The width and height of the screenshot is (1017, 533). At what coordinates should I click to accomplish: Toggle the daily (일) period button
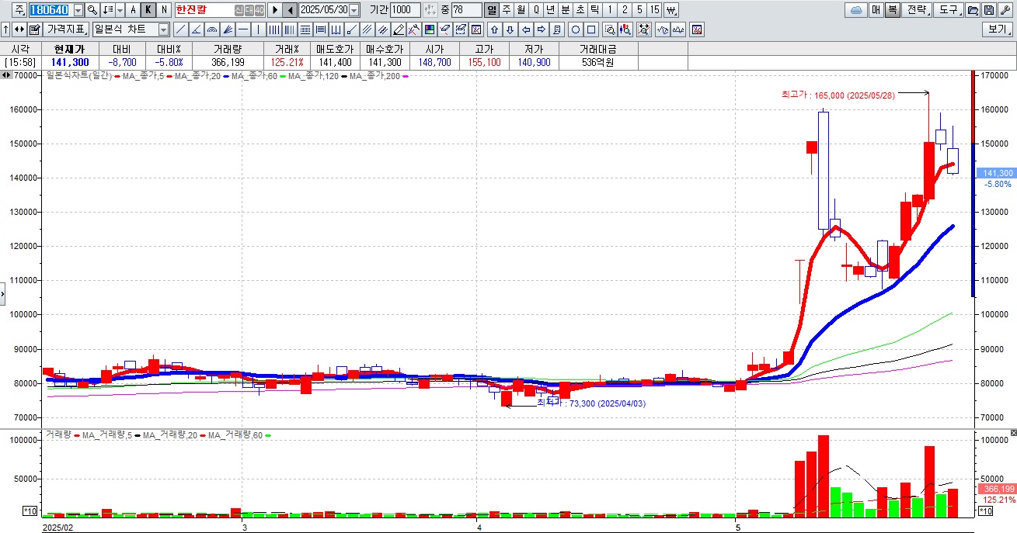click(x=492, y=10)
